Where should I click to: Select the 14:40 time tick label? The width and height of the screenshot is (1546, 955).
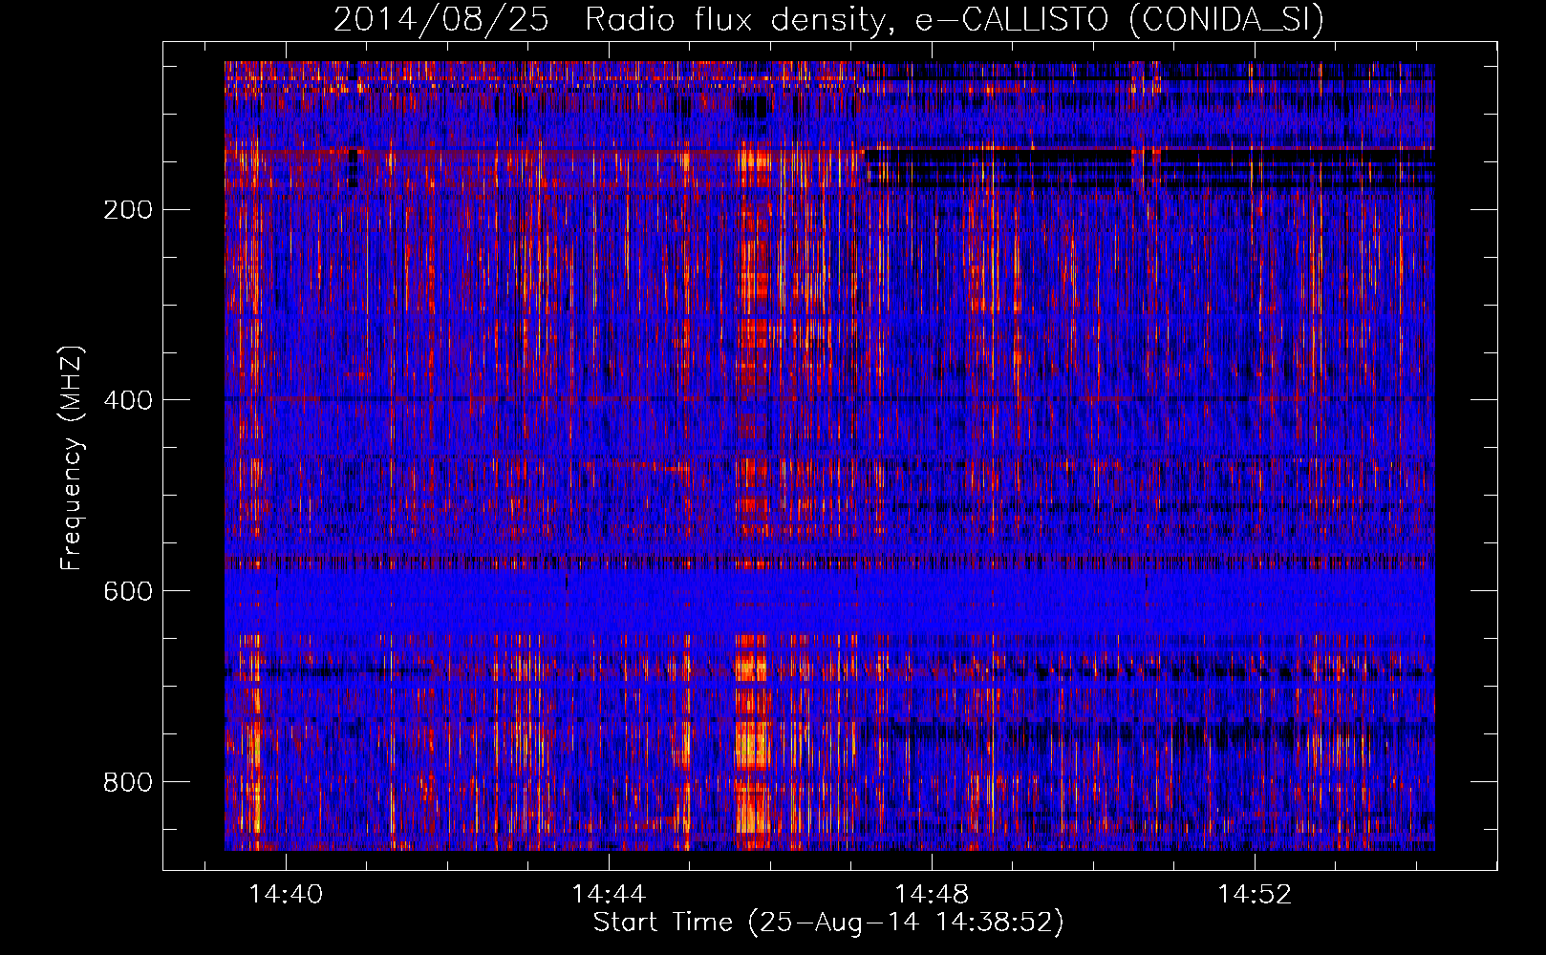286,895
